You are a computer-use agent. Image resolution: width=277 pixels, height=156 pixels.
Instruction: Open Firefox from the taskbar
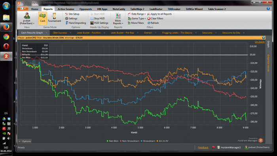coord(6,27)
